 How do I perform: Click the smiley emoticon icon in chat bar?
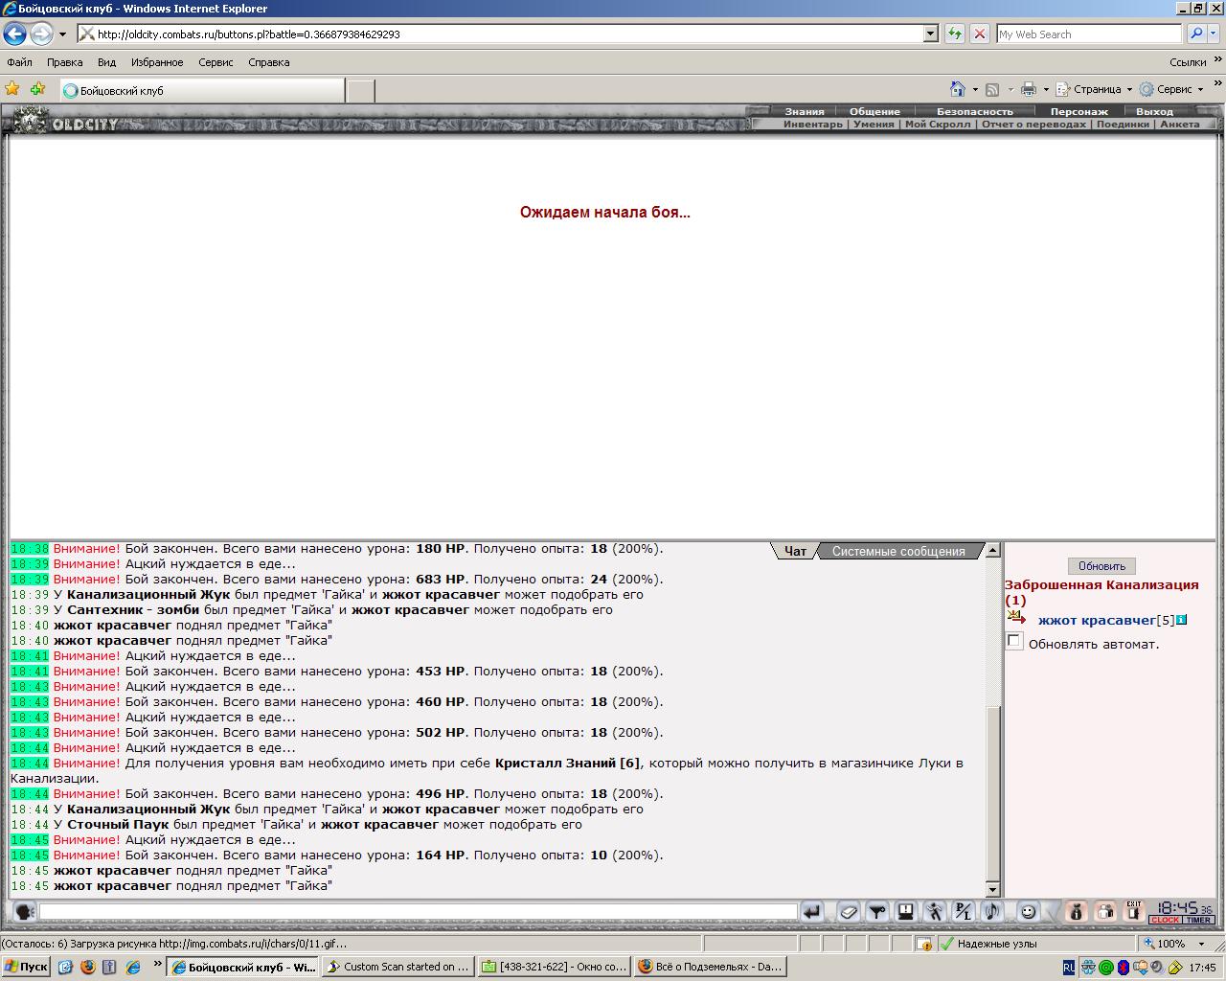[x=1028, y=912]
